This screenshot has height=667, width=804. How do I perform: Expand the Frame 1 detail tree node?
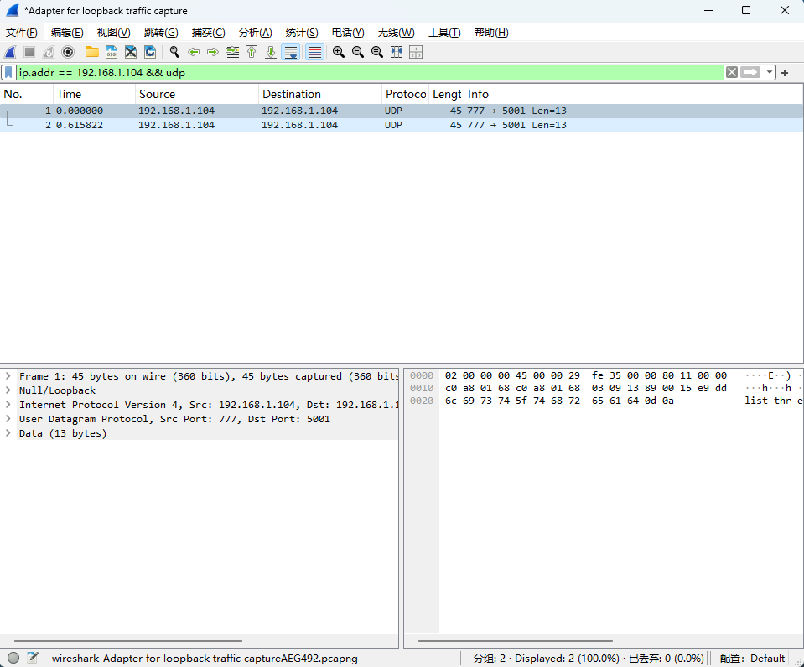[8, 375]
